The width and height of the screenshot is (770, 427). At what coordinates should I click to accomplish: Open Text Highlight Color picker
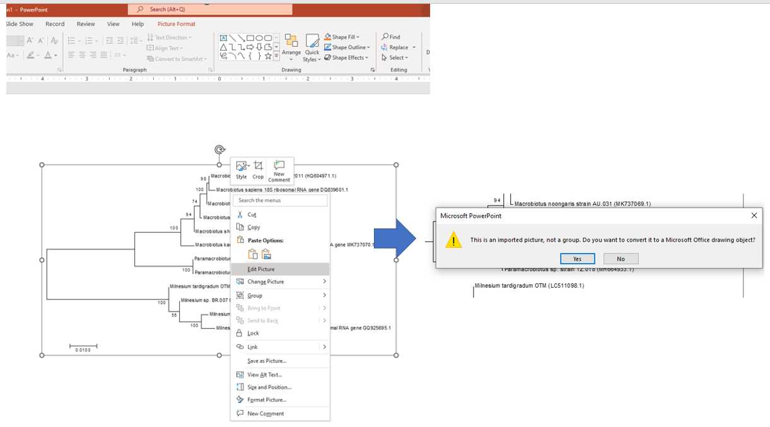tap(33, 55)
